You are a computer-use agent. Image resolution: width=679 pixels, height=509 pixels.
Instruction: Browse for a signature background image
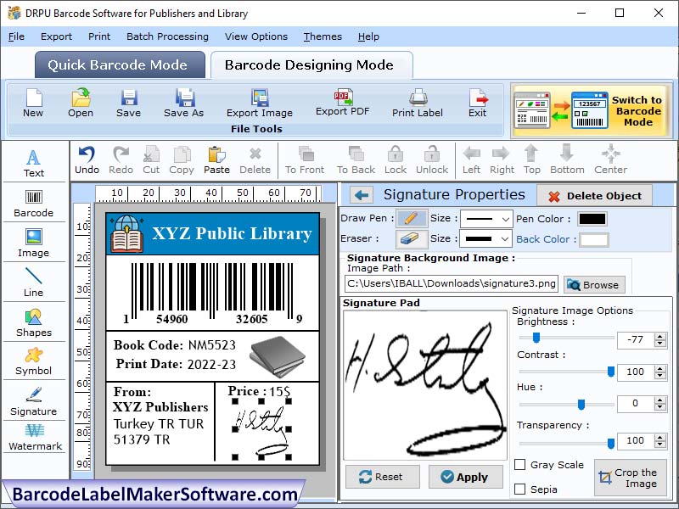[x=593, y=284]
